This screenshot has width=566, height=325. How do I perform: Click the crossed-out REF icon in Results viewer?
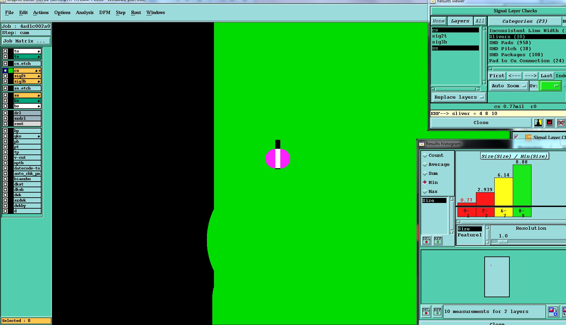561,123
